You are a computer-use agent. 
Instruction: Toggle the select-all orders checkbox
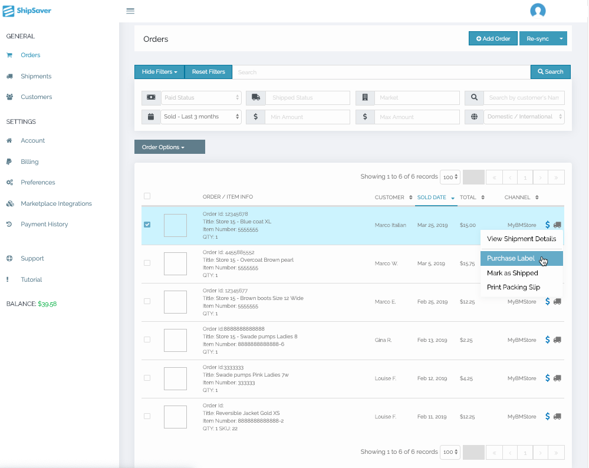coord(147,196)
